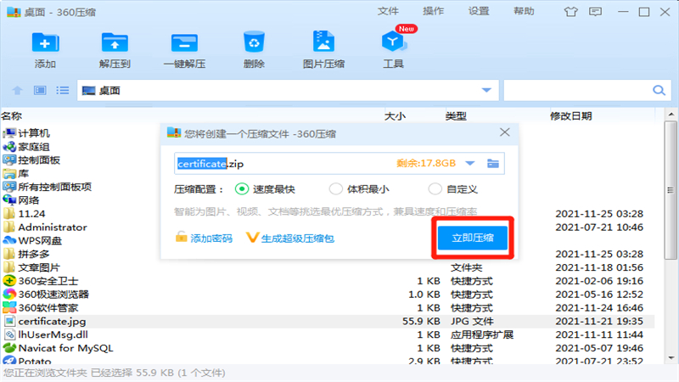Sort by the 大小 column header
679x382 pixels.
point(395,115)
